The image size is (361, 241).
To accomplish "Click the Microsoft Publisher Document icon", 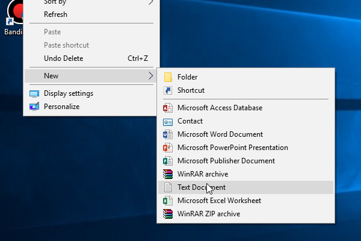I will click(168, 161).
